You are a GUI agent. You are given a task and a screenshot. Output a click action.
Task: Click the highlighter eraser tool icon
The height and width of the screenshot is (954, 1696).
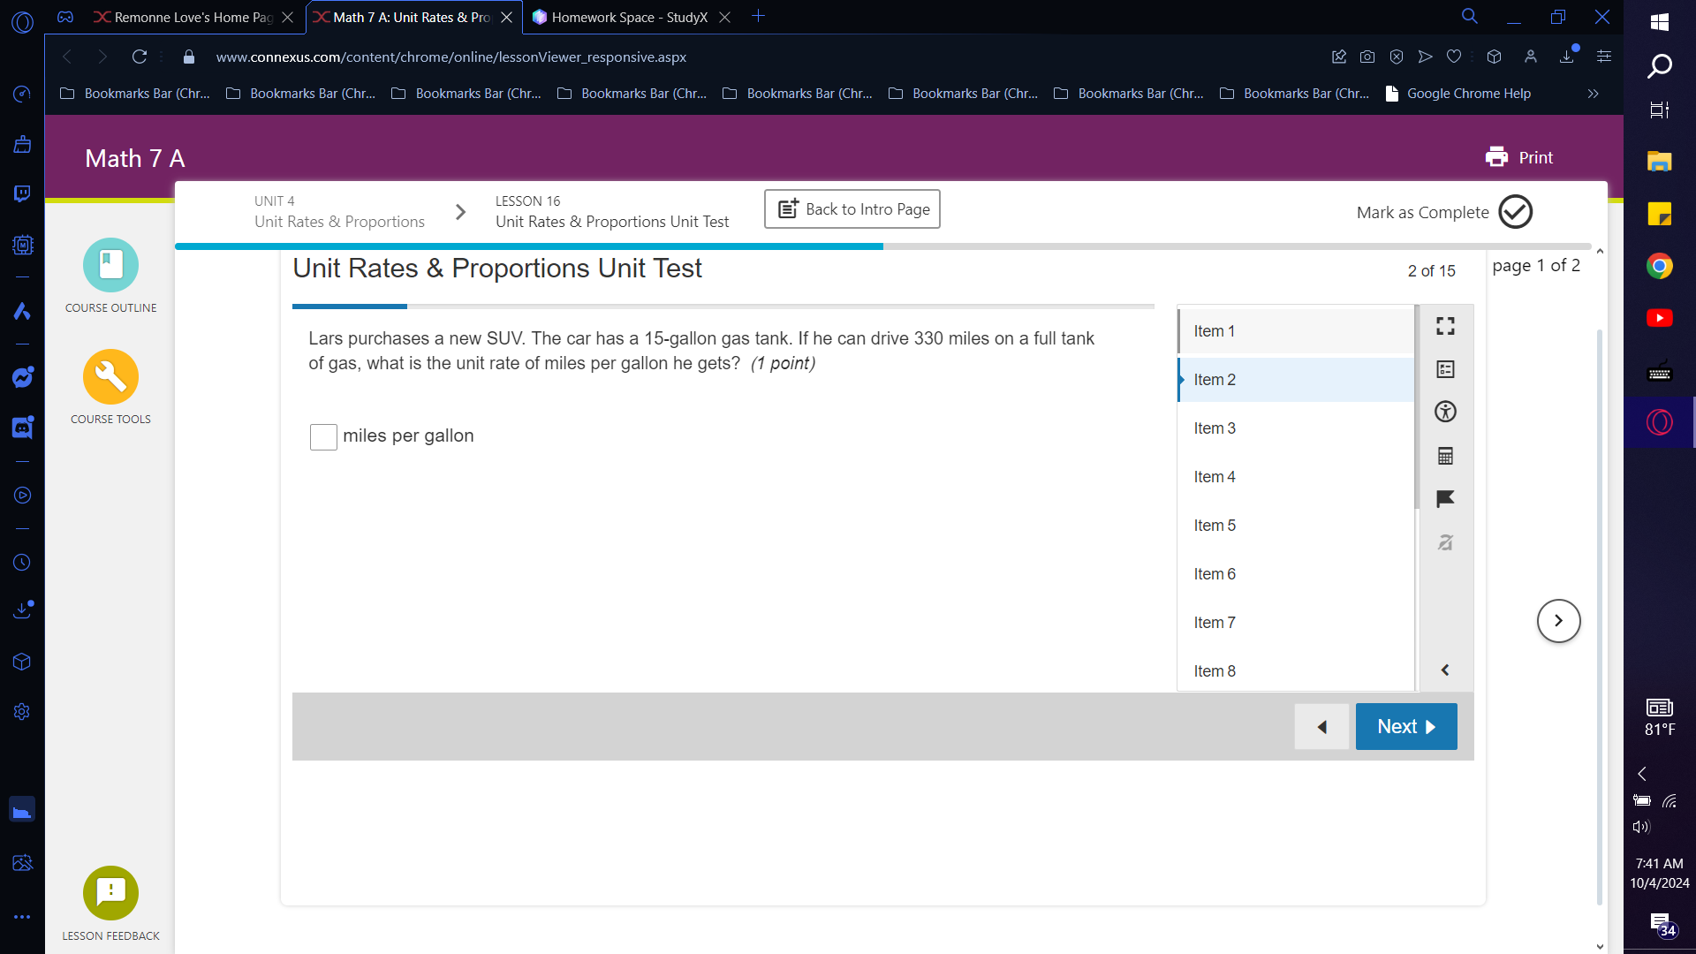pos(1445,542)
